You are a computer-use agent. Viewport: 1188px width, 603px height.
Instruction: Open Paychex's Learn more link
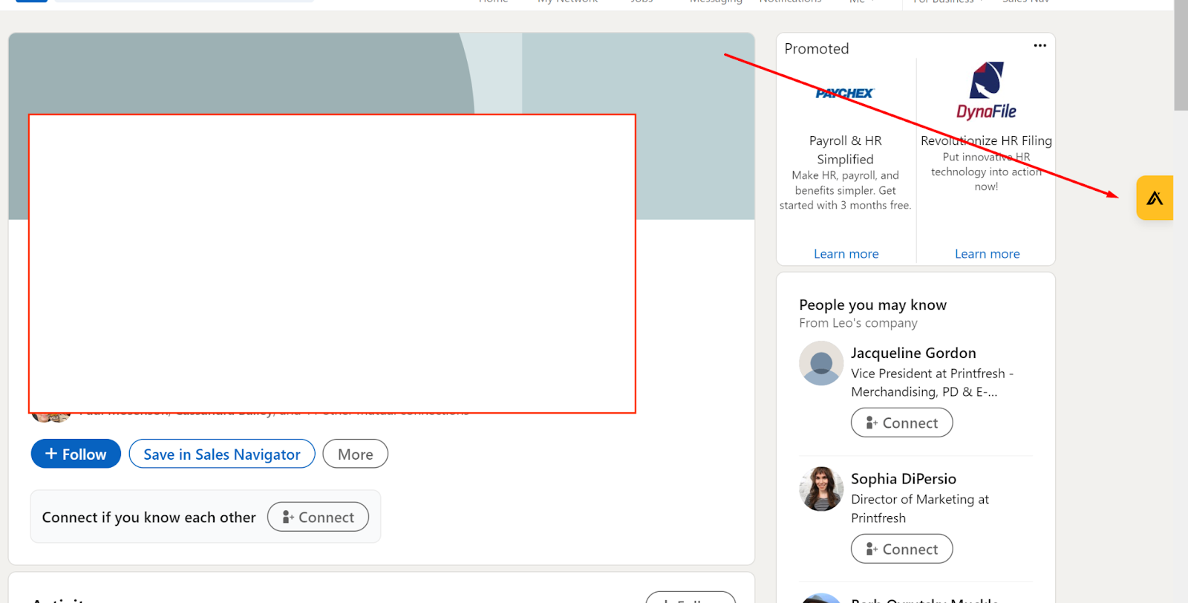click(x=846, y=254)
